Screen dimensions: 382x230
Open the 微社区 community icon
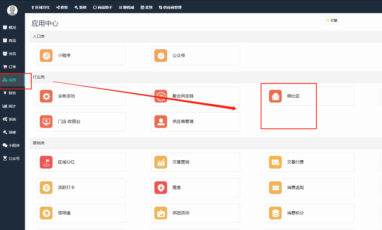pos(275,96)
